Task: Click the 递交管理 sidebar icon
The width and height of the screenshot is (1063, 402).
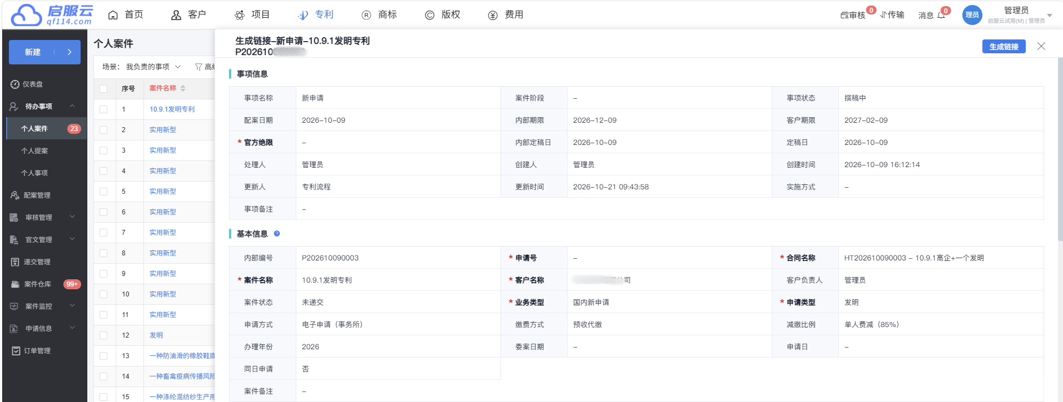Action: 15,262
